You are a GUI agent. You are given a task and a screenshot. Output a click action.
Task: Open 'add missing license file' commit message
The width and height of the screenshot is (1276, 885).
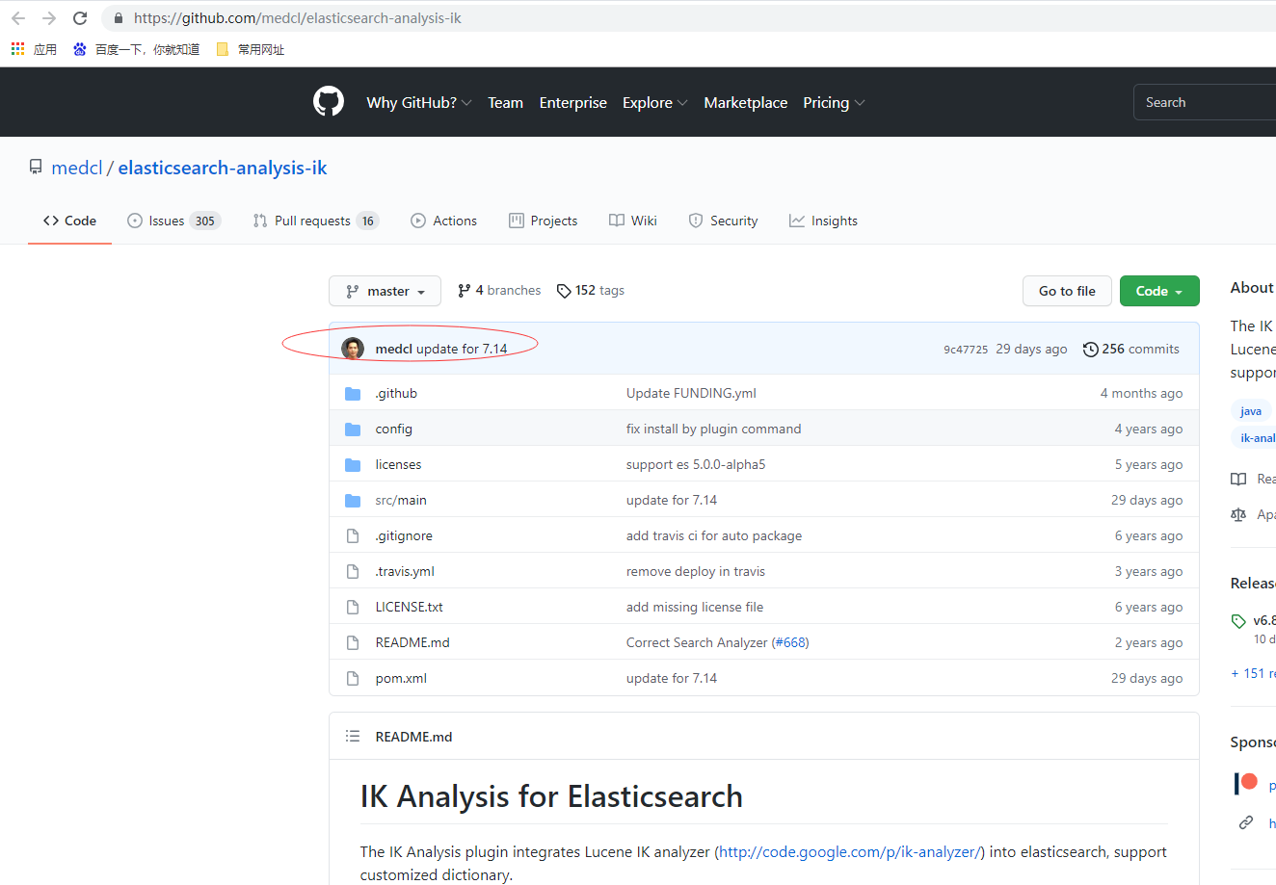point(695,607)
